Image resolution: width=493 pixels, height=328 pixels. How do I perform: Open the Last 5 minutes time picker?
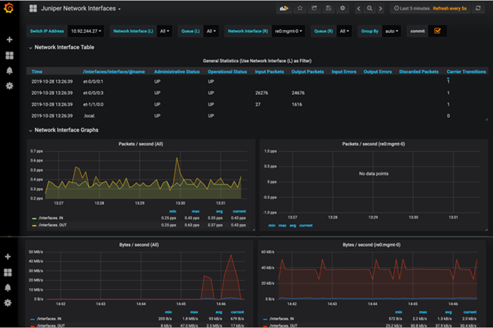click(414, 9)
